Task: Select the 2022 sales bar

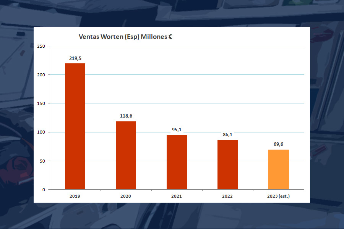Action: 227,165
